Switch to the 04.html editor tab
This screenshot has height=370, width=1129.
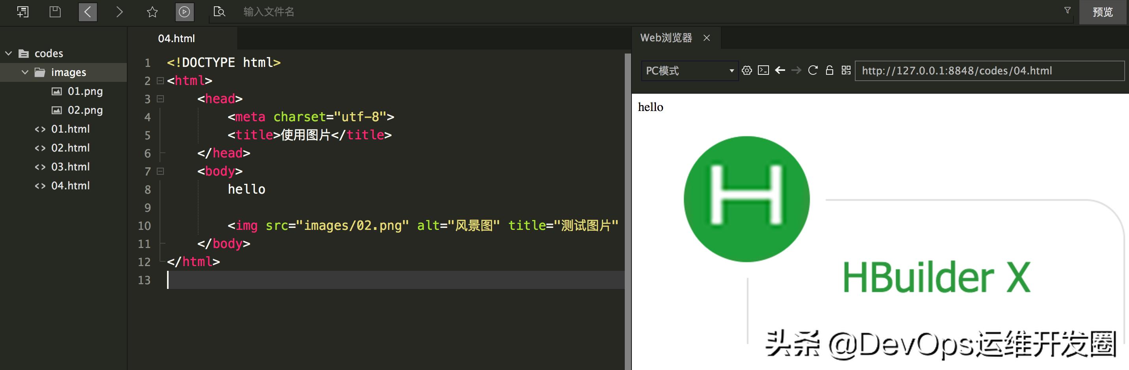176,39
